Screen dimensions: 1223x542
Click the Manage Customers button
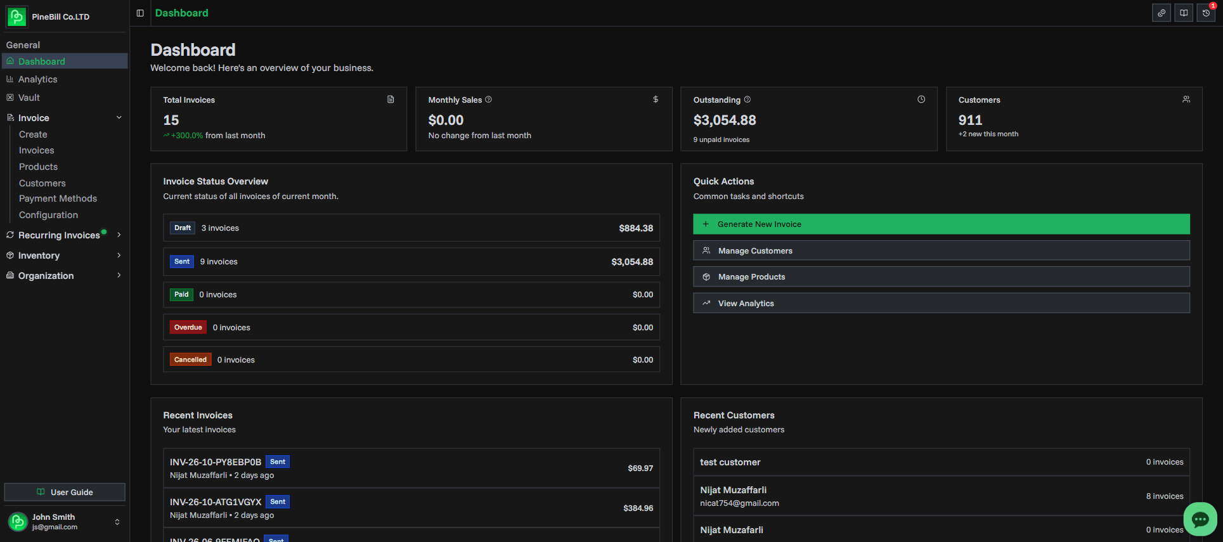(x=942, y=250)
